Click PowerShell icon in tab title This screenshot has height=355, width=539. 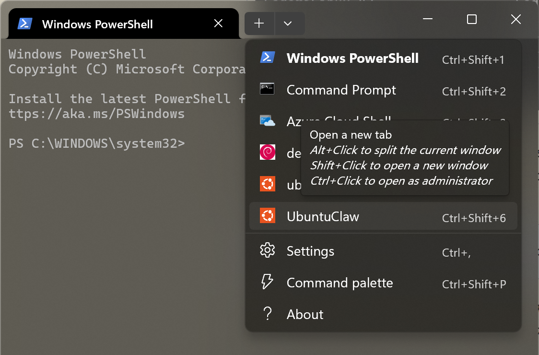click(25, 24)
